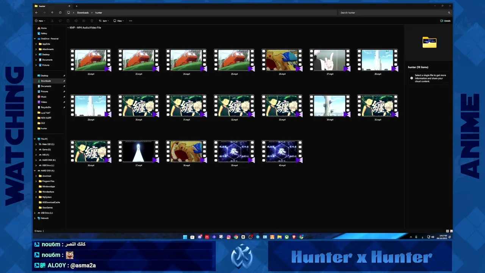Click the taskbar volume icon

pos(432,237)
